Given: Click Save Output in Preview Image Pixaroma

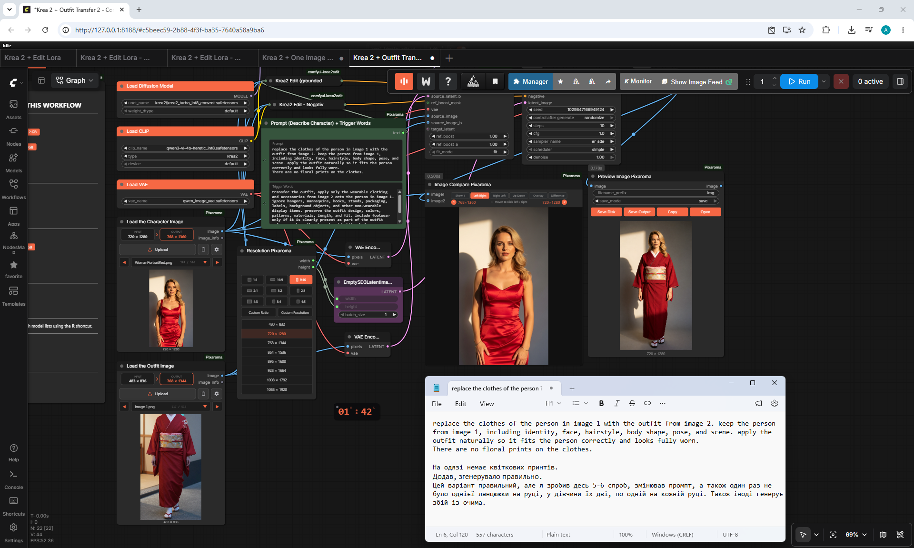Looking at the screenshot, I should (x=639, y=212).
